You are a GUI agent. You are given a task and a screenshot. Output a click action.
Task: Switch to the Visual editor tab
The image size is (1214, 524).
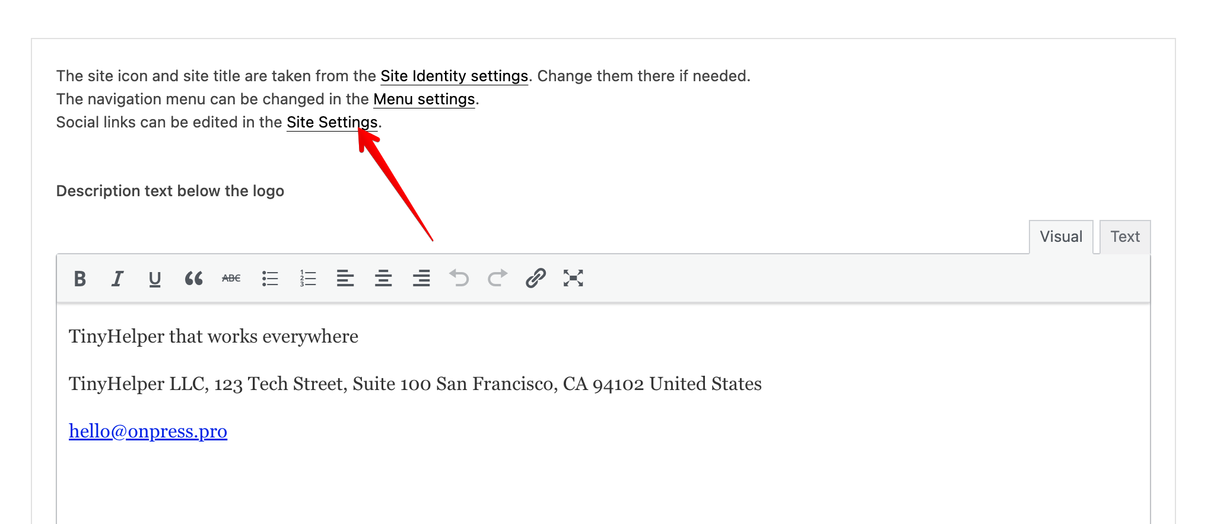click(x=1061, y=237)
